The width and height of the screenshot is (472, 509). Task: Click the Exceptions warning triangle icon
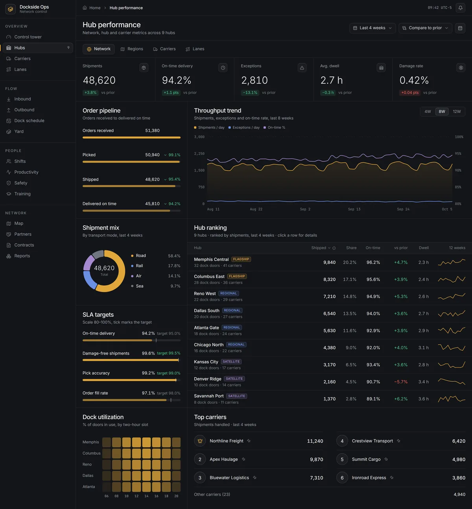[x=302, y=68]
